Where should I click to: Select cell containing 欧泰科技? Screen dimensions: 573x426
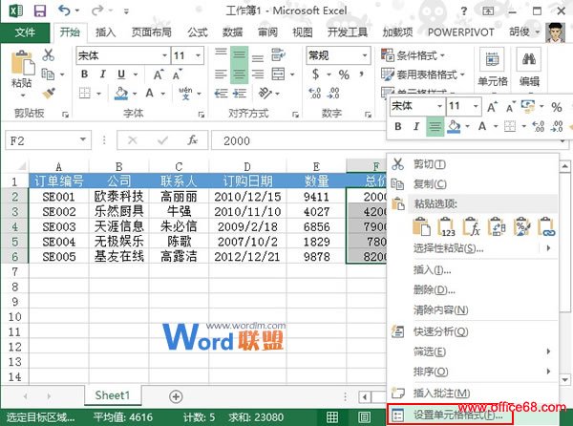coord(118,197)
